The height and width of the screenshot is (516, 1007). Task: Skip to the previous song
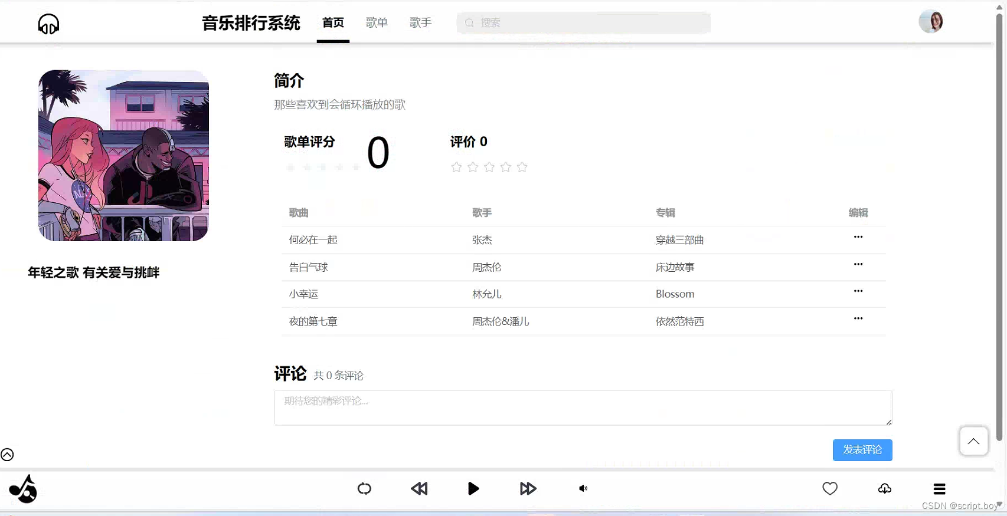(x=419, y=488)
